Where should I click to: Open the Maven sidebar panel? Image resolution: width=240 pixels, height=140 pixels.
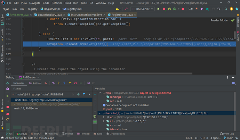click(x=238, y=36)
